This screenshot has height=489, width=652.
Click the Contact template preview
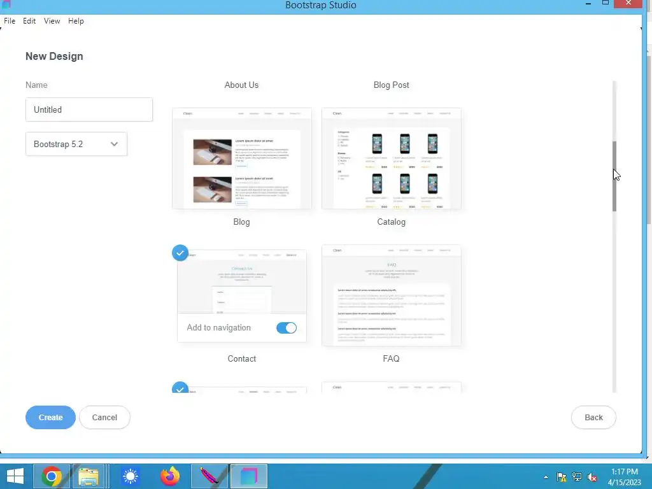pyautogui.click(x=241, y=281)
